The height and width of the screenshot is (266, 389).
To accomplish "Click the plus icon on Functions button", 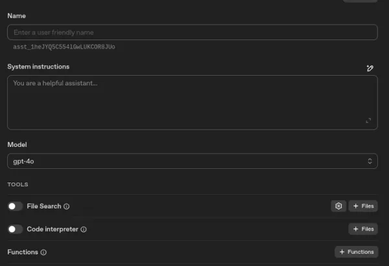I will point(342,252).
